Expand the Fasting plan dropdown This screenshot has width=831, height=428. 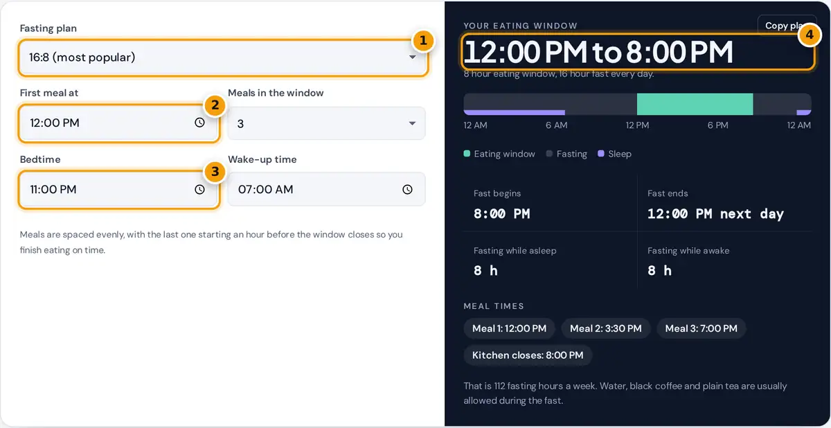click(x=223, y=57)
